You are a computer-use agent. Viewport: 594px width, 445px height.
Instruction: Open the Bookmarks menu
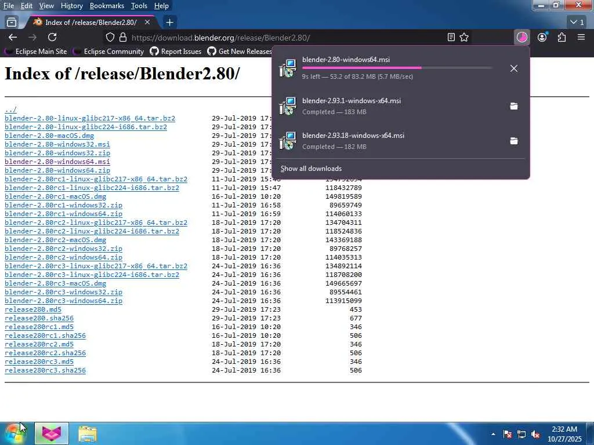[107, 6]
